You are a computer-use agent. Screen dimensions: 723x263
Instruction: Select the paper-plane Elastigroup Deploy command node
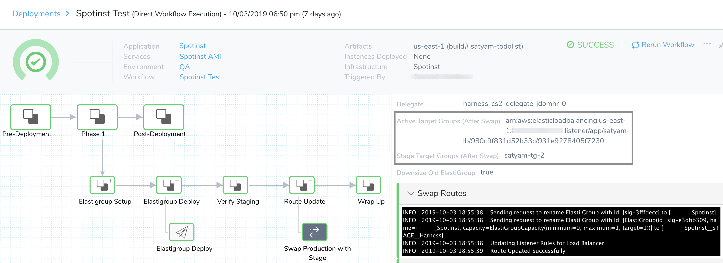[x=182, y=232]
